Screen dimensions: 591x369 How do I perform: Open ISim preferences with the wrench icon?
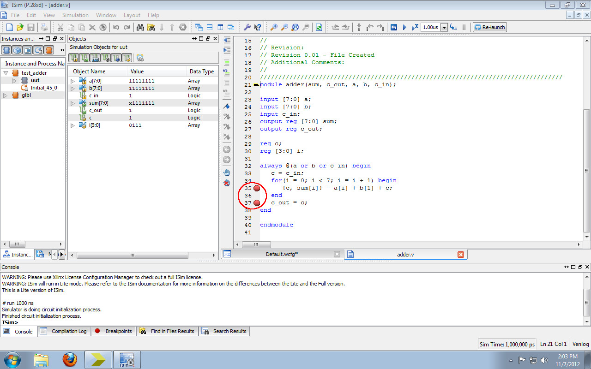247,27
